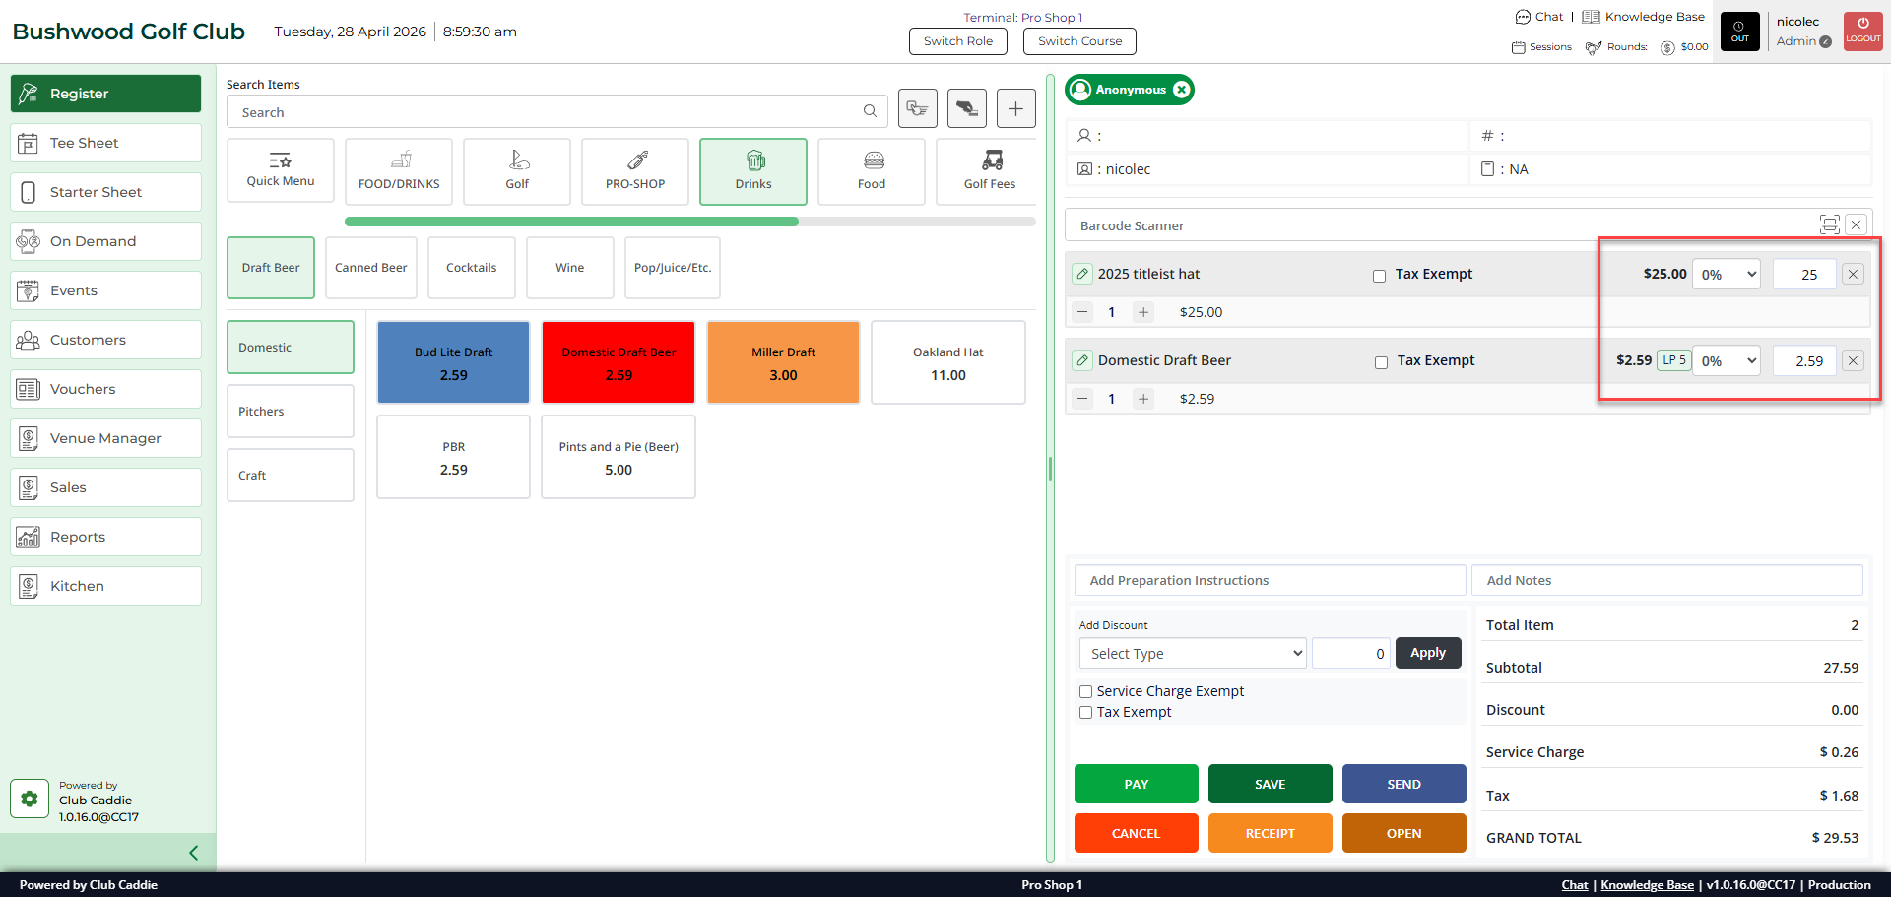Remove Domestic Draft Beer from cart
Viewport: 1891px width, 897px height.
tap(1853, 360)
